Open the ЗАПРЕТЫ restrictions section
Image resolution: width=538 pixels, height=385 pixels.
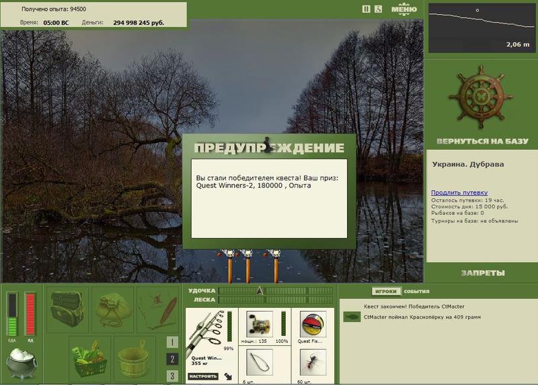pos(483,273)
